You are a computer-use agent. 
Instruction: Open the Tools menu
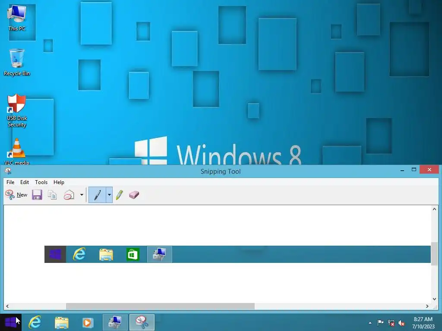point(41,182)
